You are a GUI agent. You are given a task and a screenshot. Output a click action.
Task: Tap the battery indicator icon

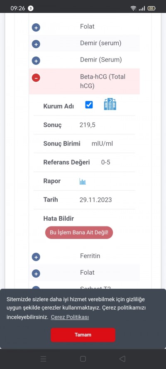click(x=151, y=8)
